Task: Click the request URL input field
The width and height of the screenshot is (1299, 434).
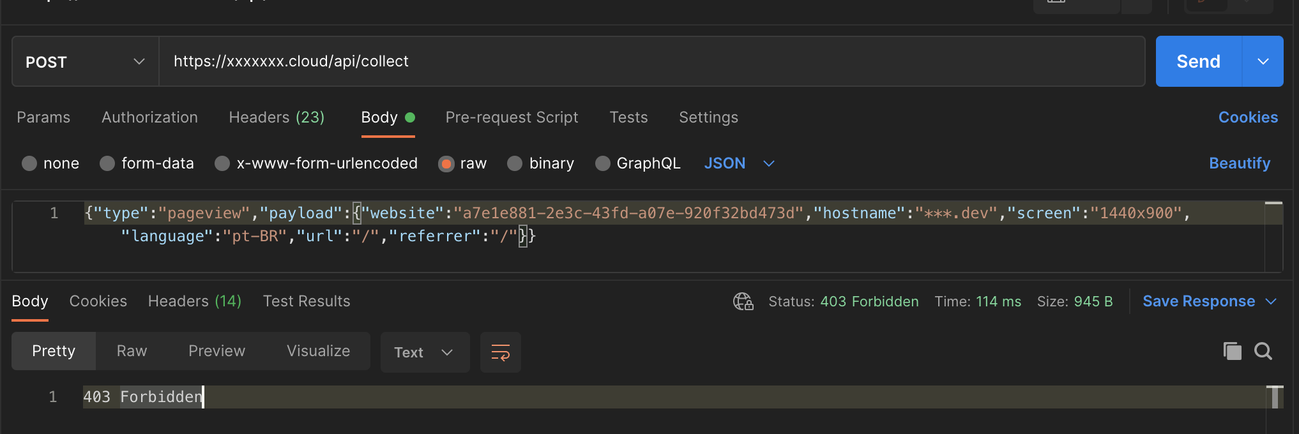Action: [x=651, y=61]
